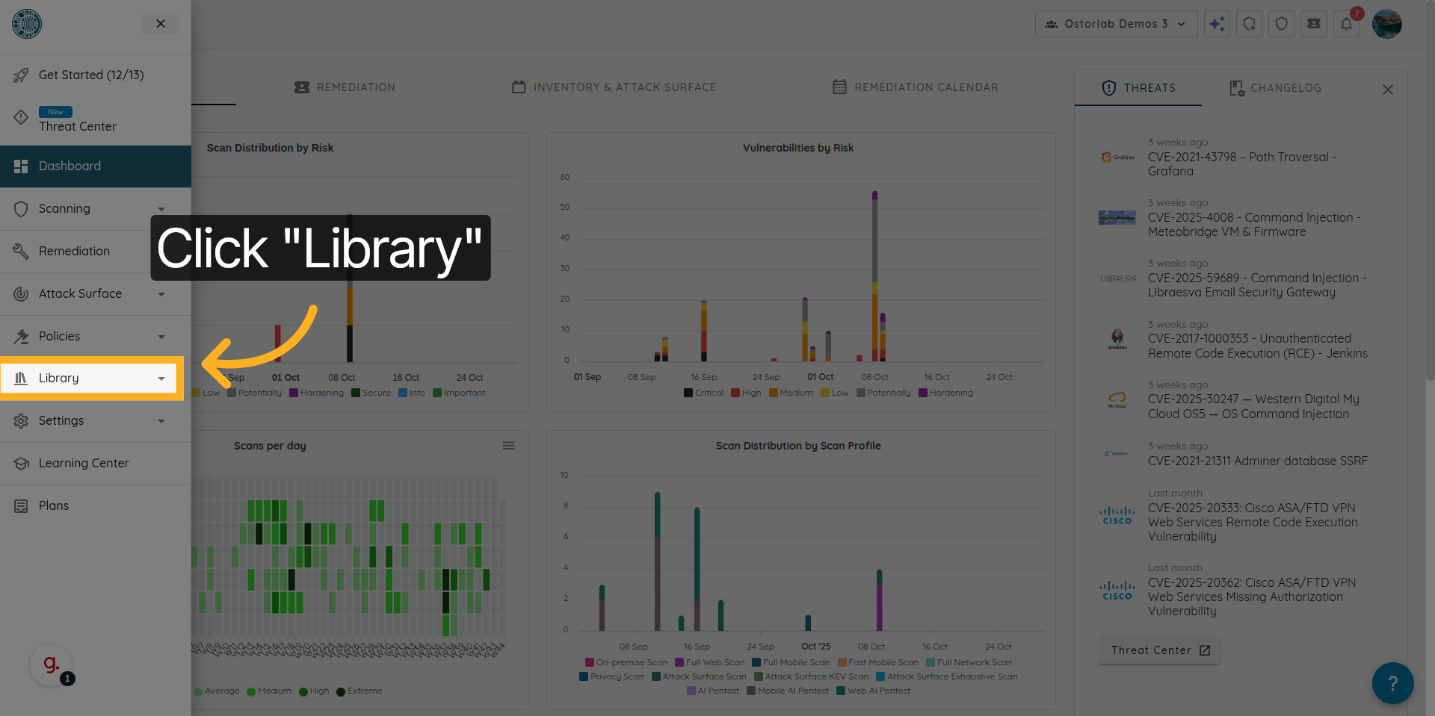Click the ticket icon in top bar

click(1313, 24)
